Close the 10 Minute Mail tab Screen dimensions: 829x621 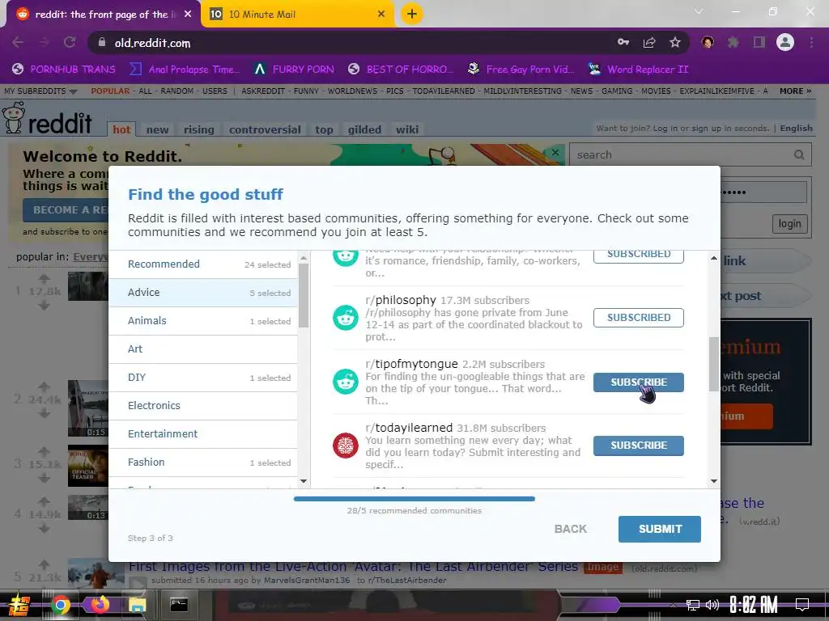[381, 15]
